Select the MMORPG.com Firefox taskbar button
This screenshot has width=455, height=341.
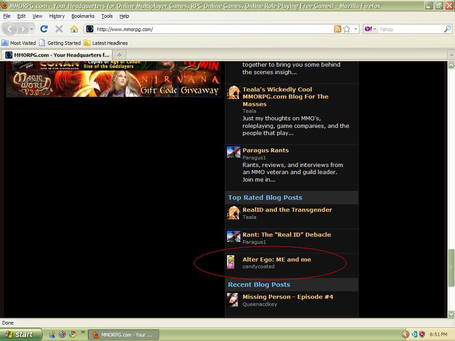point(124,335)
